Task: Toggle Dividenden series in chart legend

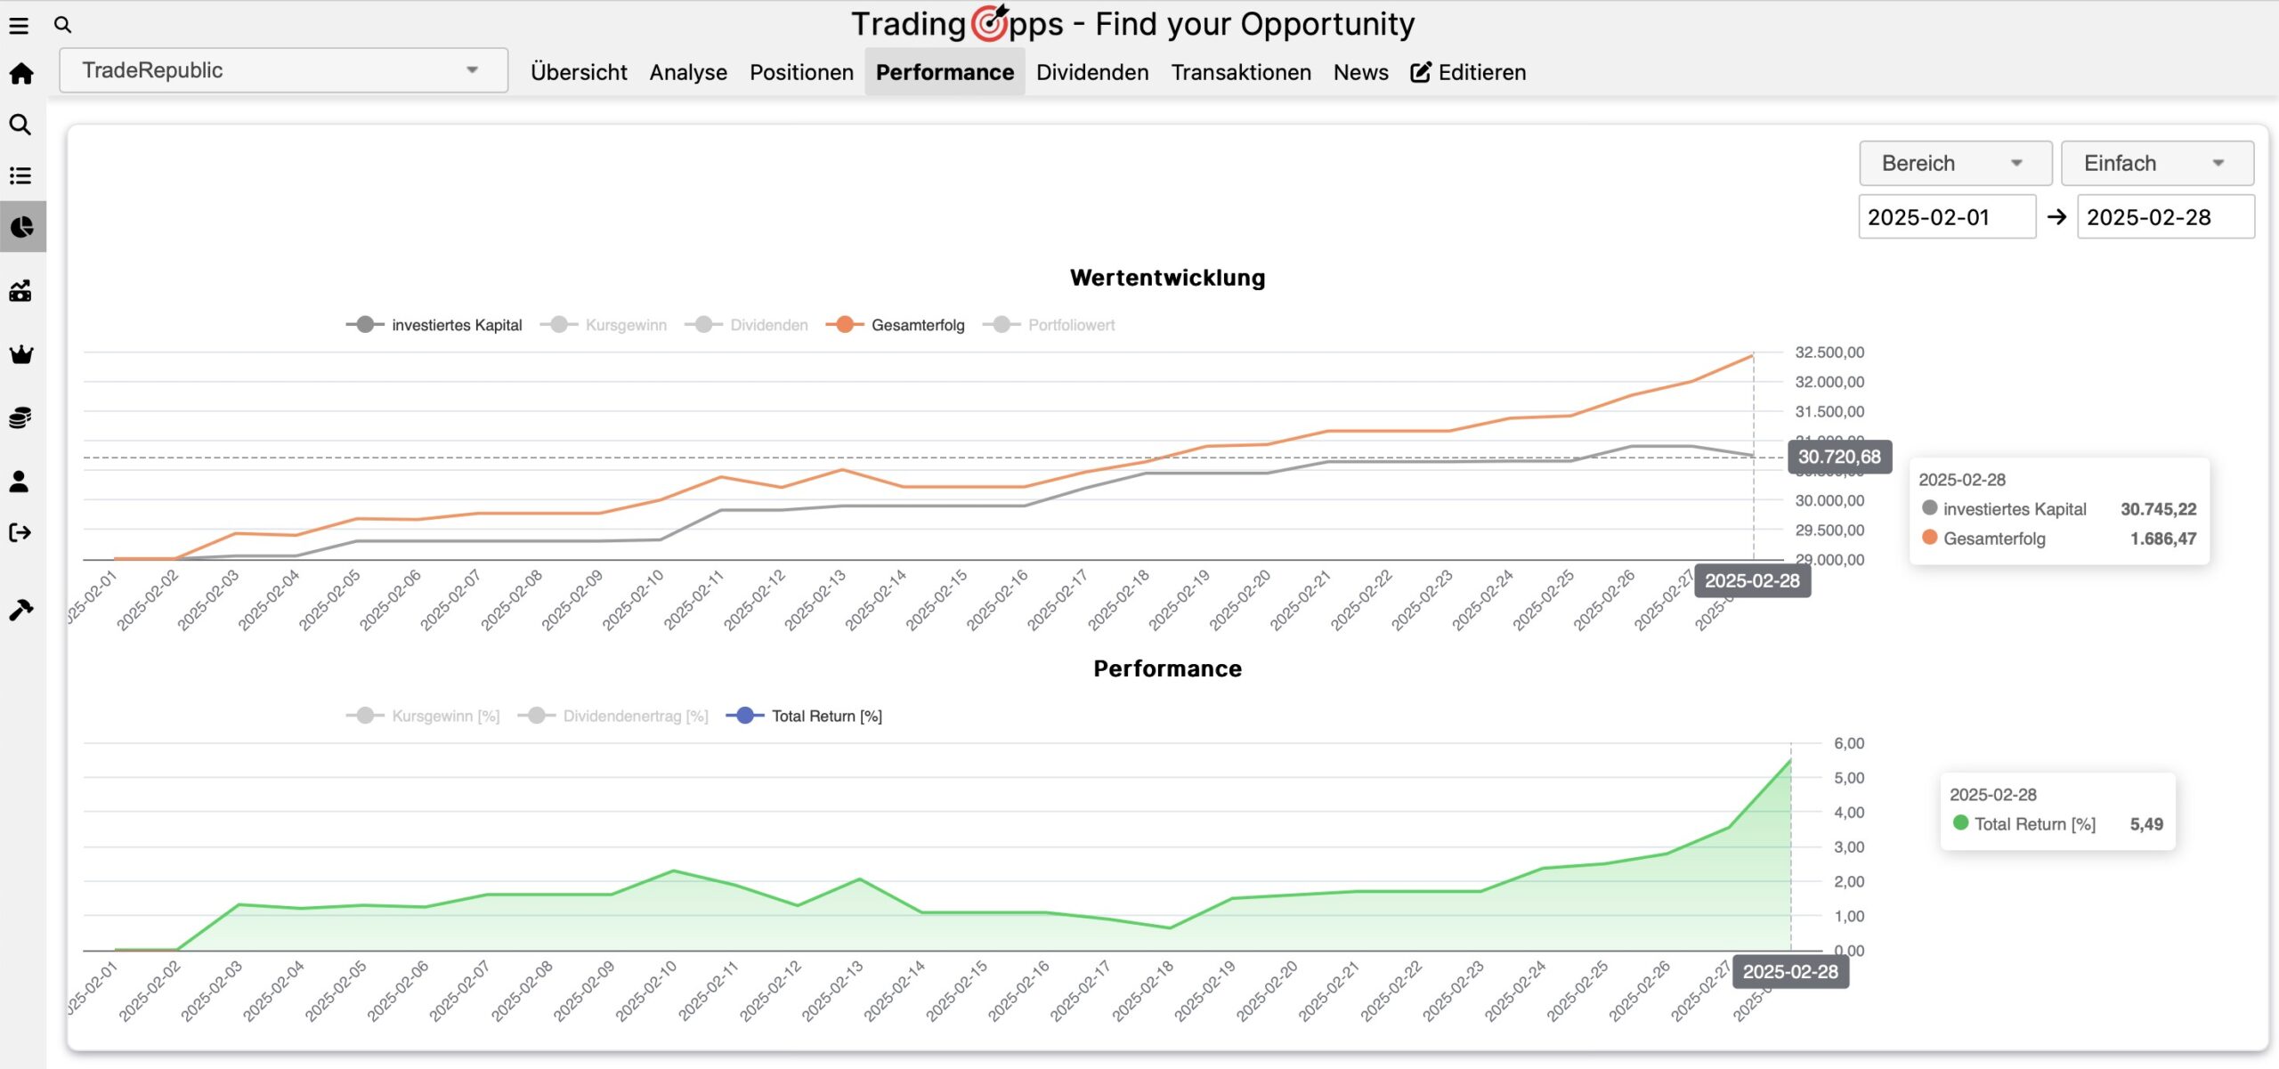Action: [747, 325]
